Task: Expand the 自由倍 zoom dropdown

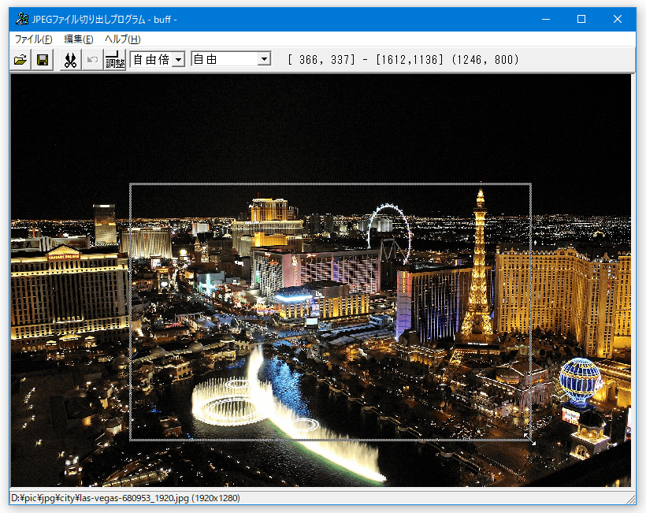Action: (178, 59)
